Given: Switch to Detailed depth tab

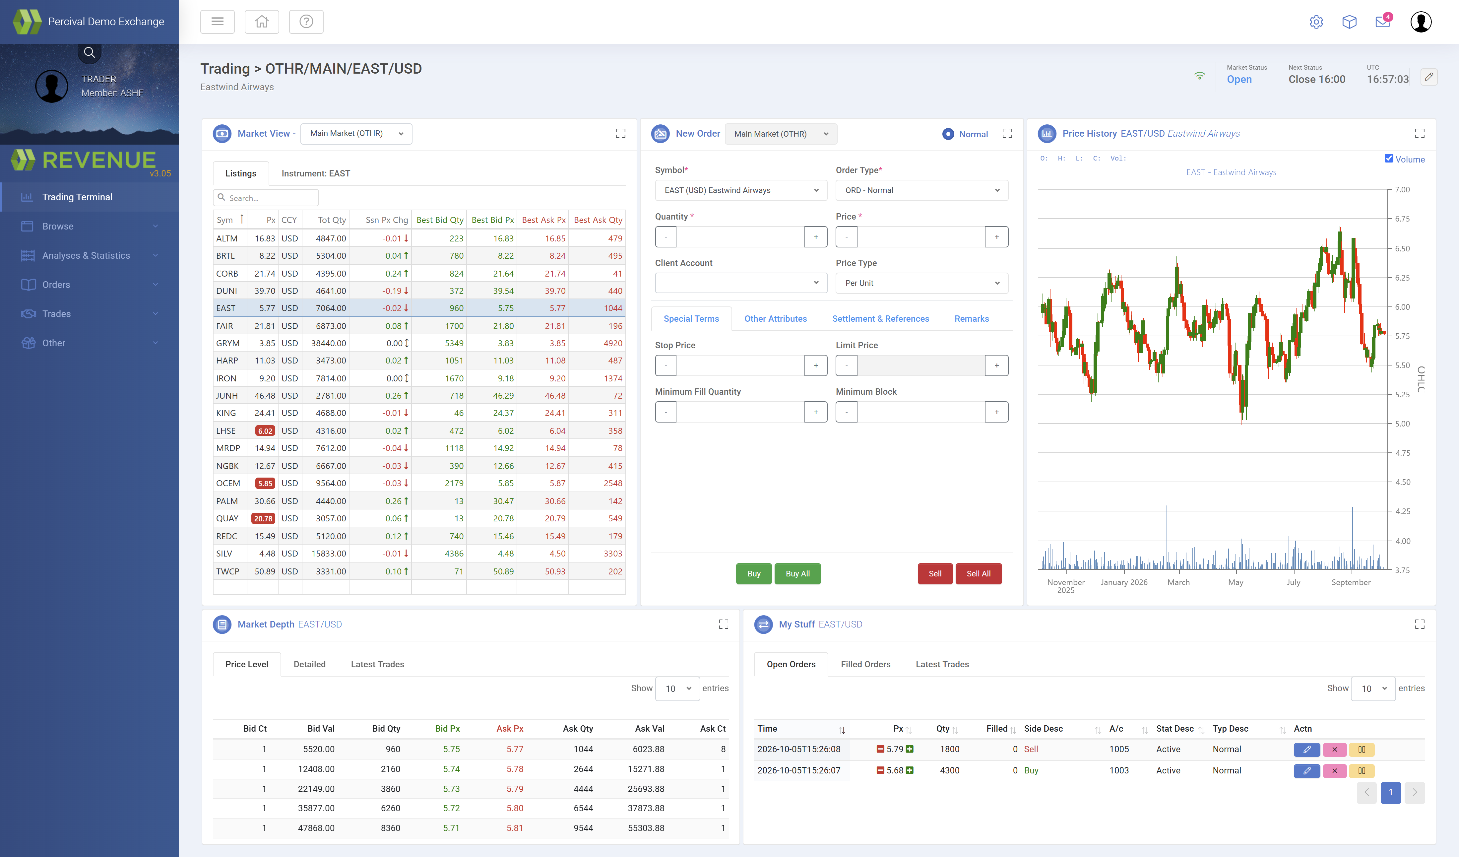Looking at the screenshot, I should tap(309, 664).
